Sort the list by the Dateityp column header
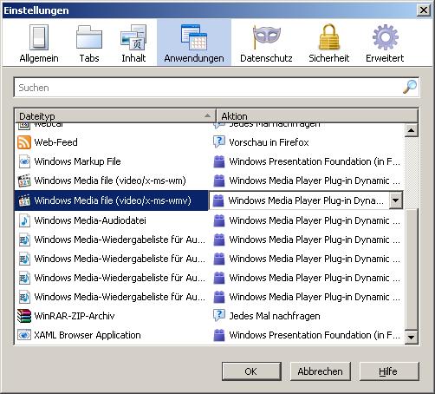The width and height of the screenshot is (435, 394). tap(115, 116)
